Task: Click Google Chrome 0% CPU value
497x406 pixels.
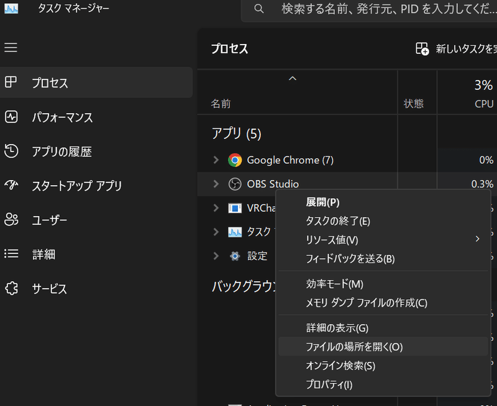Action: click(486, 160)
